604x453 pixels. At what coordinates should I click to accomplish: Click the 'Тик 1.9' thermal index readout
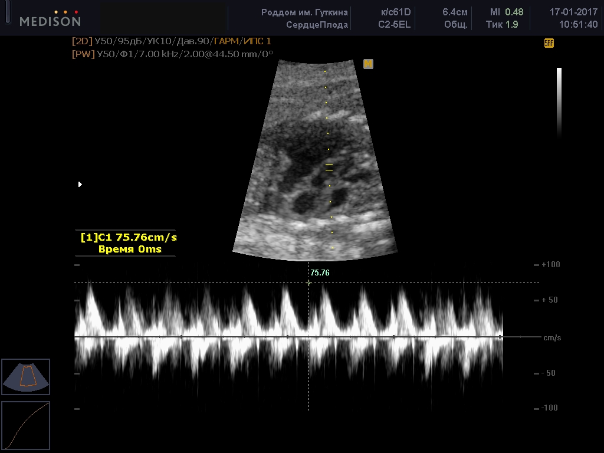tap(502, 25)
